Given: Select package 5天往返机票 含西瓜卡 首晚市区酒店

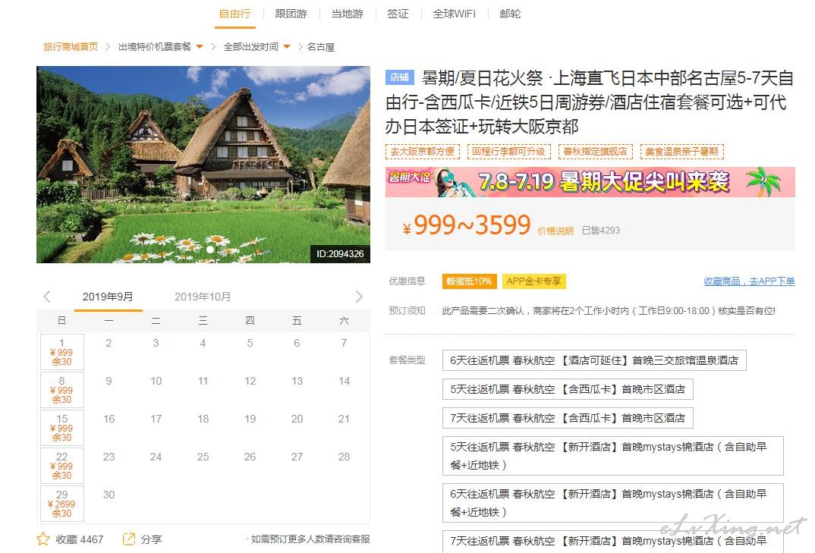Looking at the screenshot, I should [568, 389].
